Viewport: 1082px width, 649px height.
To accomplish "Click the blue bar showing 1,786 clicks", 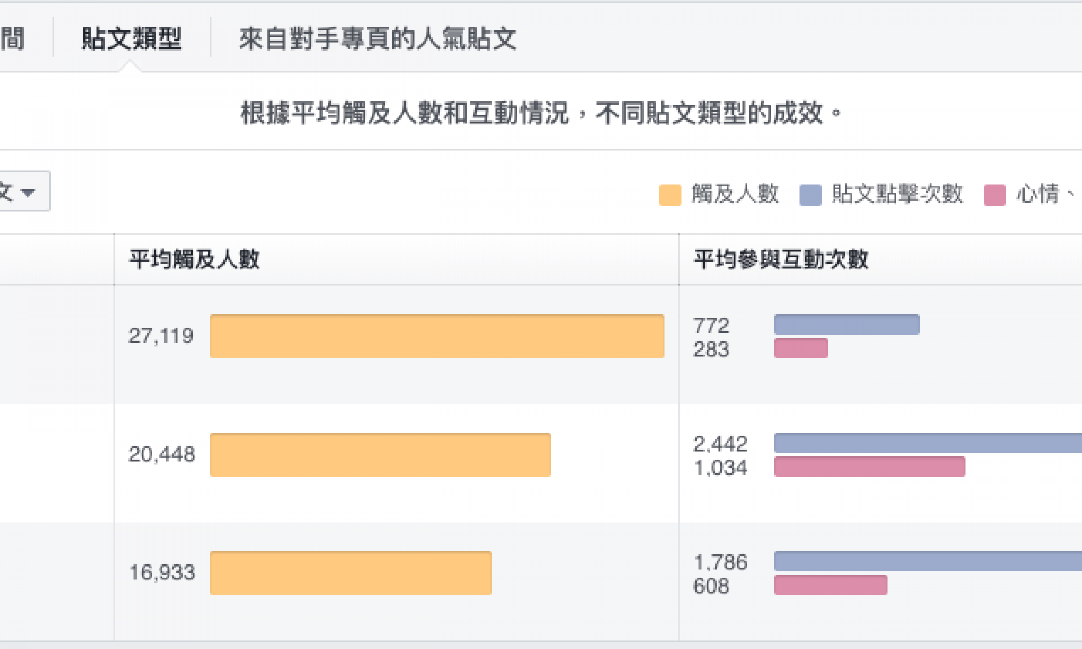I will 928,561.
